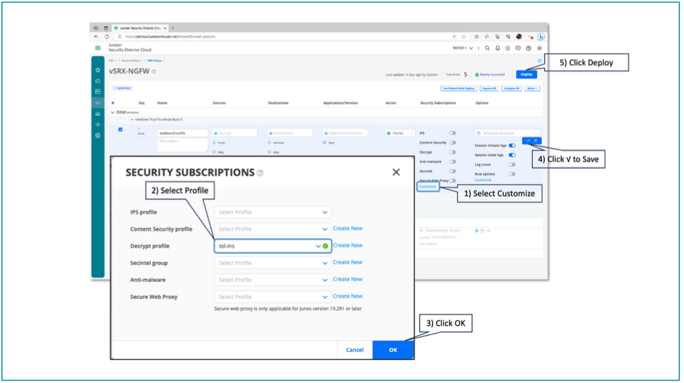Open the notifications bell icon

tap(497, 48)
